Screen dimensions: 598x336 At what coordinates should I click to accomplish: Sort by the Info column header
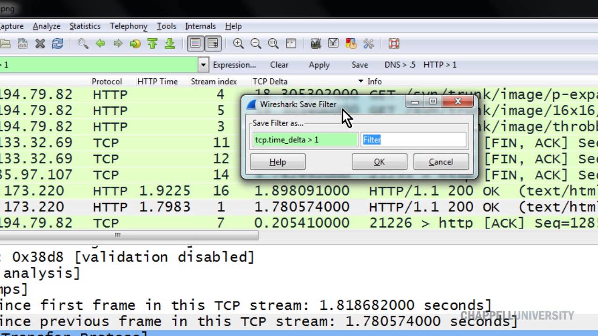pyautogui.click(x=374, y=81)
